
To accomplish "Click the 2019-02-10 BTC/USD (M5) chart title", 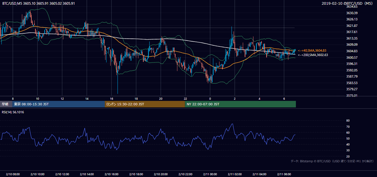I will tap(348, 3).
